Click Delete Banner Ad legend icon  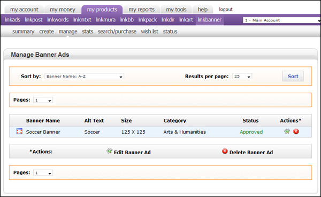pos(225,151)
